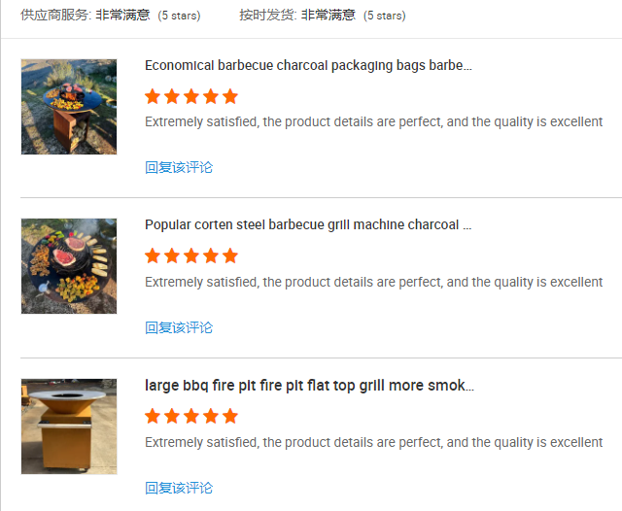Open the charcoal packaging bags product thumbnail
This screenshot has height=511, width=622.
(x=69, y=107)
